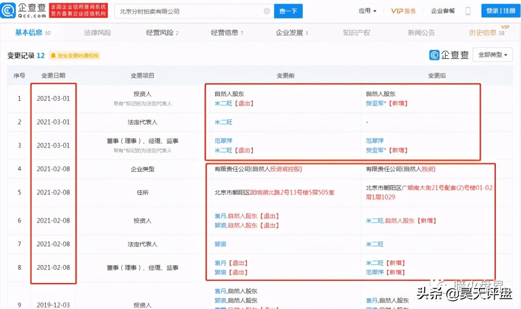Open 袁丹 link in row 9 变更后
This screenshot has width=521, height=309.
371,300
